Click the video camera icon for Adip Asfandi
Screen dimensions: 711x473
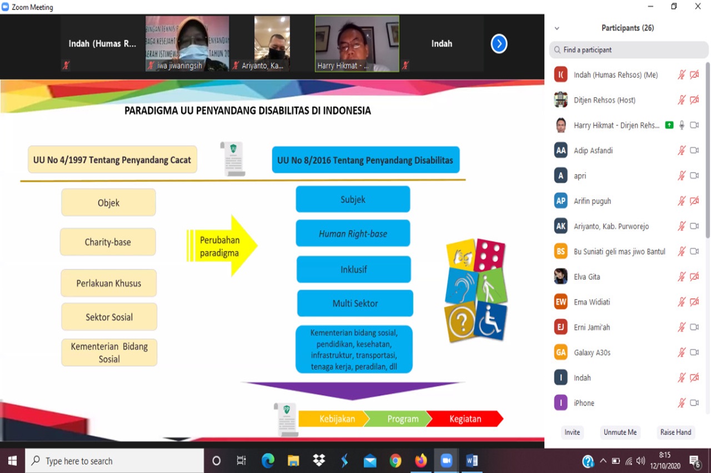(x=694, y=150)
